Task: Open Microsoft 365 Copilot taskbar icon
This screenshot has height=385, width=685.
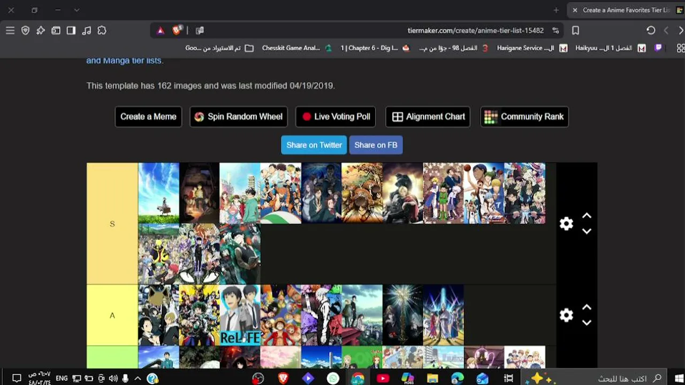Action: pos(407,379)
